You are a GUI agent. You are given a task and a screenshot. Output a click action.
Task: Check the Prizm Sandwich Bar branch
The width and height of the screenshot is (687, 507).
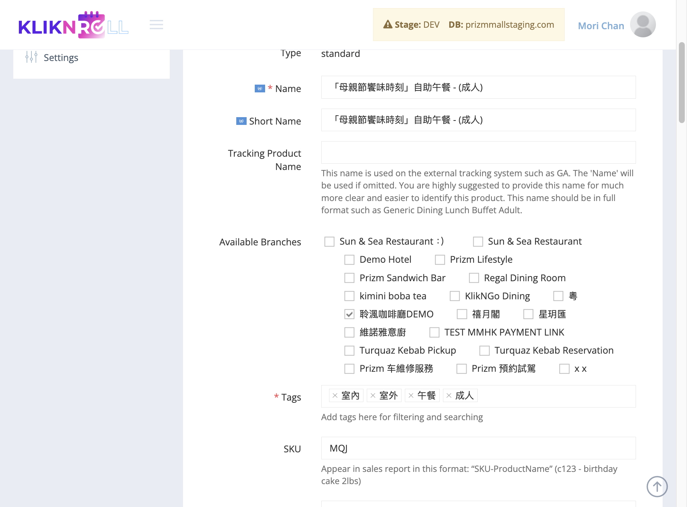click(x=349, y=278)
